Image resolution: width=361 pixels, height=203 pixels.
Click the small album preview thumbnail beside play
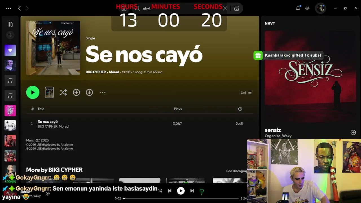point(49,92)
